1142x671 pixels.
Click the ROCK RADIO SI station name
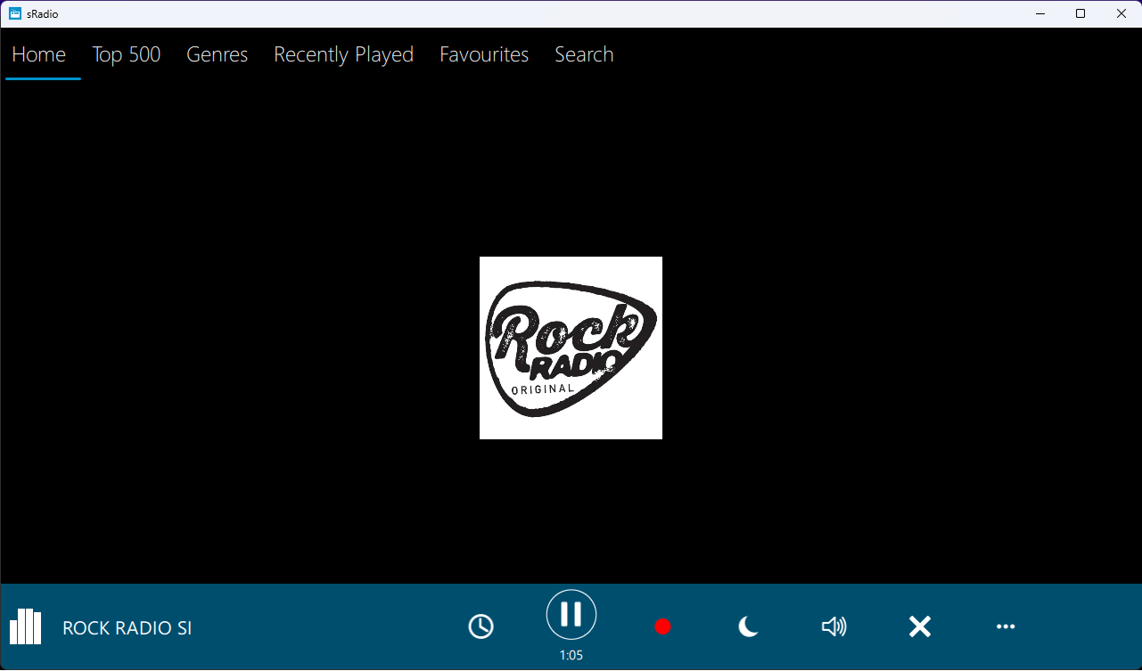click(127, 628)
